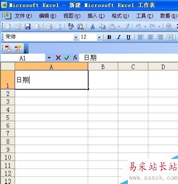The image size is (178, 184).
Task: Click the Excel icon in title bar
Action: point(4,5)
